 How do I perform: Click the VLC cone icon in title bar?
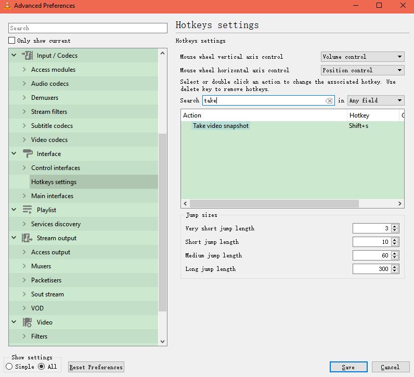click(7, 5)
